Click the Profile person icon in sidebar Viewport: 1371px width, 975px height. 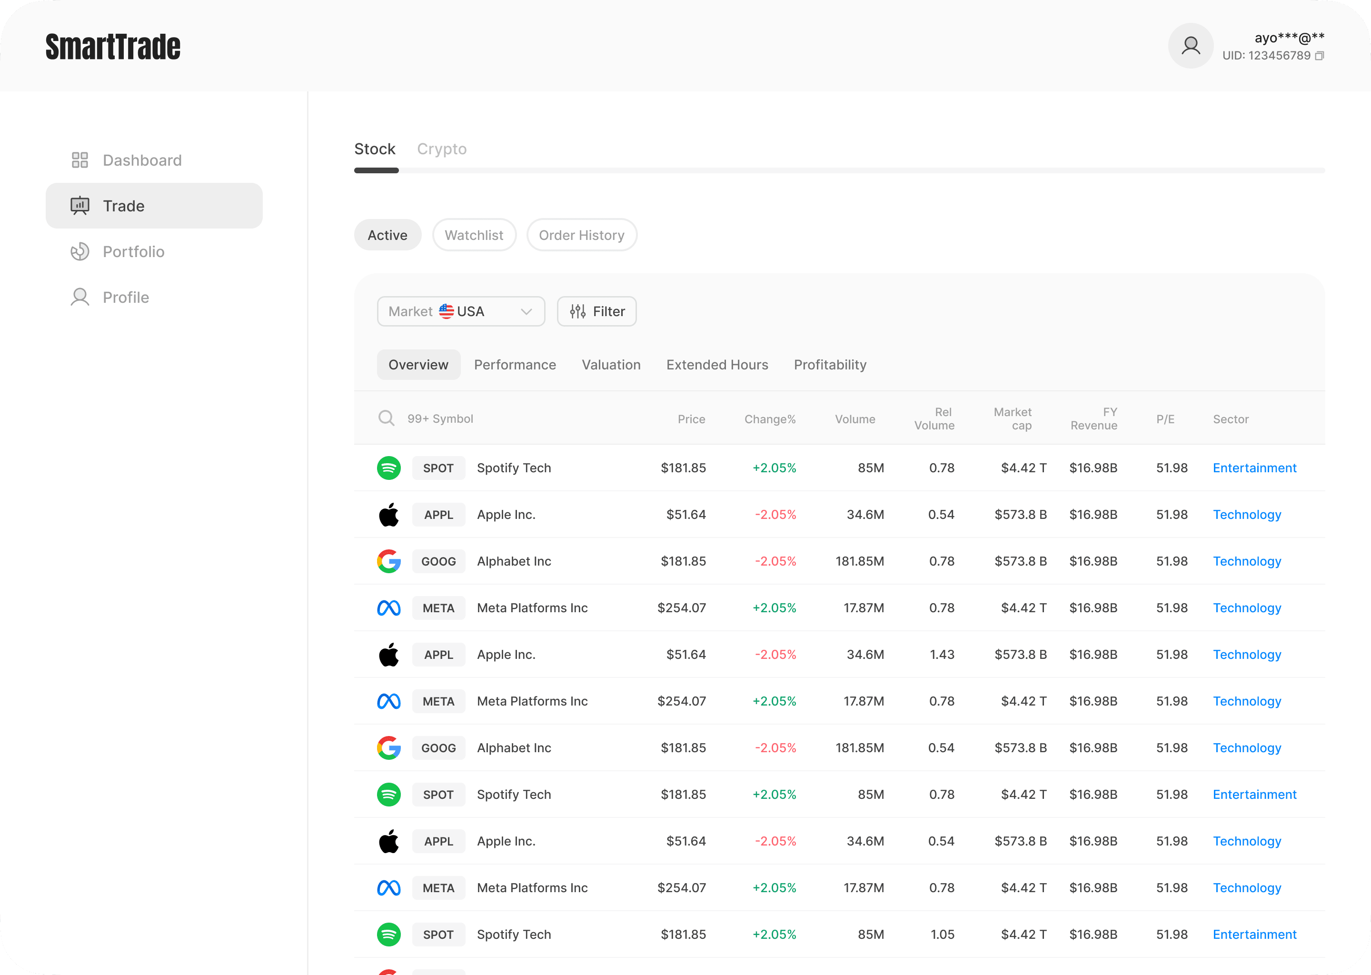80,297
